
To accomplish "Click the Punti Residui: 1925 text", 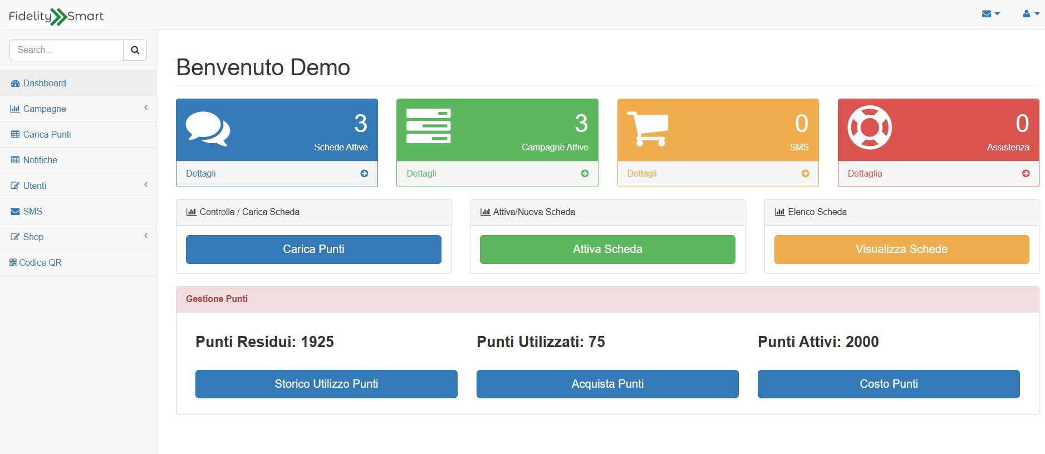I will 264,342.
